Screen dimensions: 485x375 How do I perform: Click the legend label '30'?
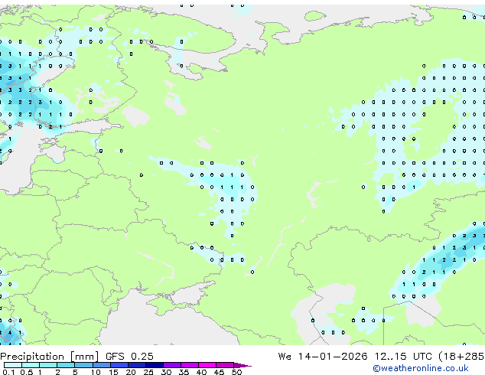[166, 372]
